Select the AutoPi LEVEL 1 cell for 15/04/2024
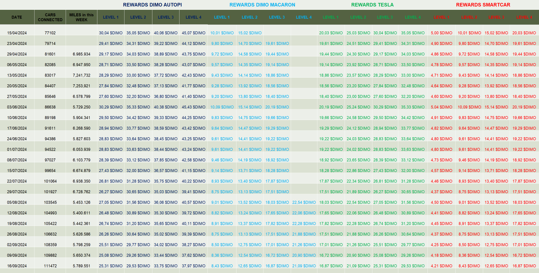This screenshot has width=539, height=273. [110, 33]
